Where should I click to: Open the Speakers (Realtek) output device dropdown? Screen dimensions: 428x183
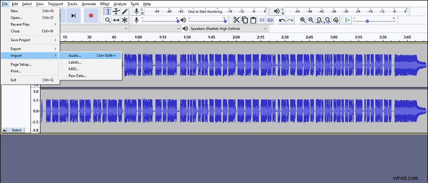[228, 28]
